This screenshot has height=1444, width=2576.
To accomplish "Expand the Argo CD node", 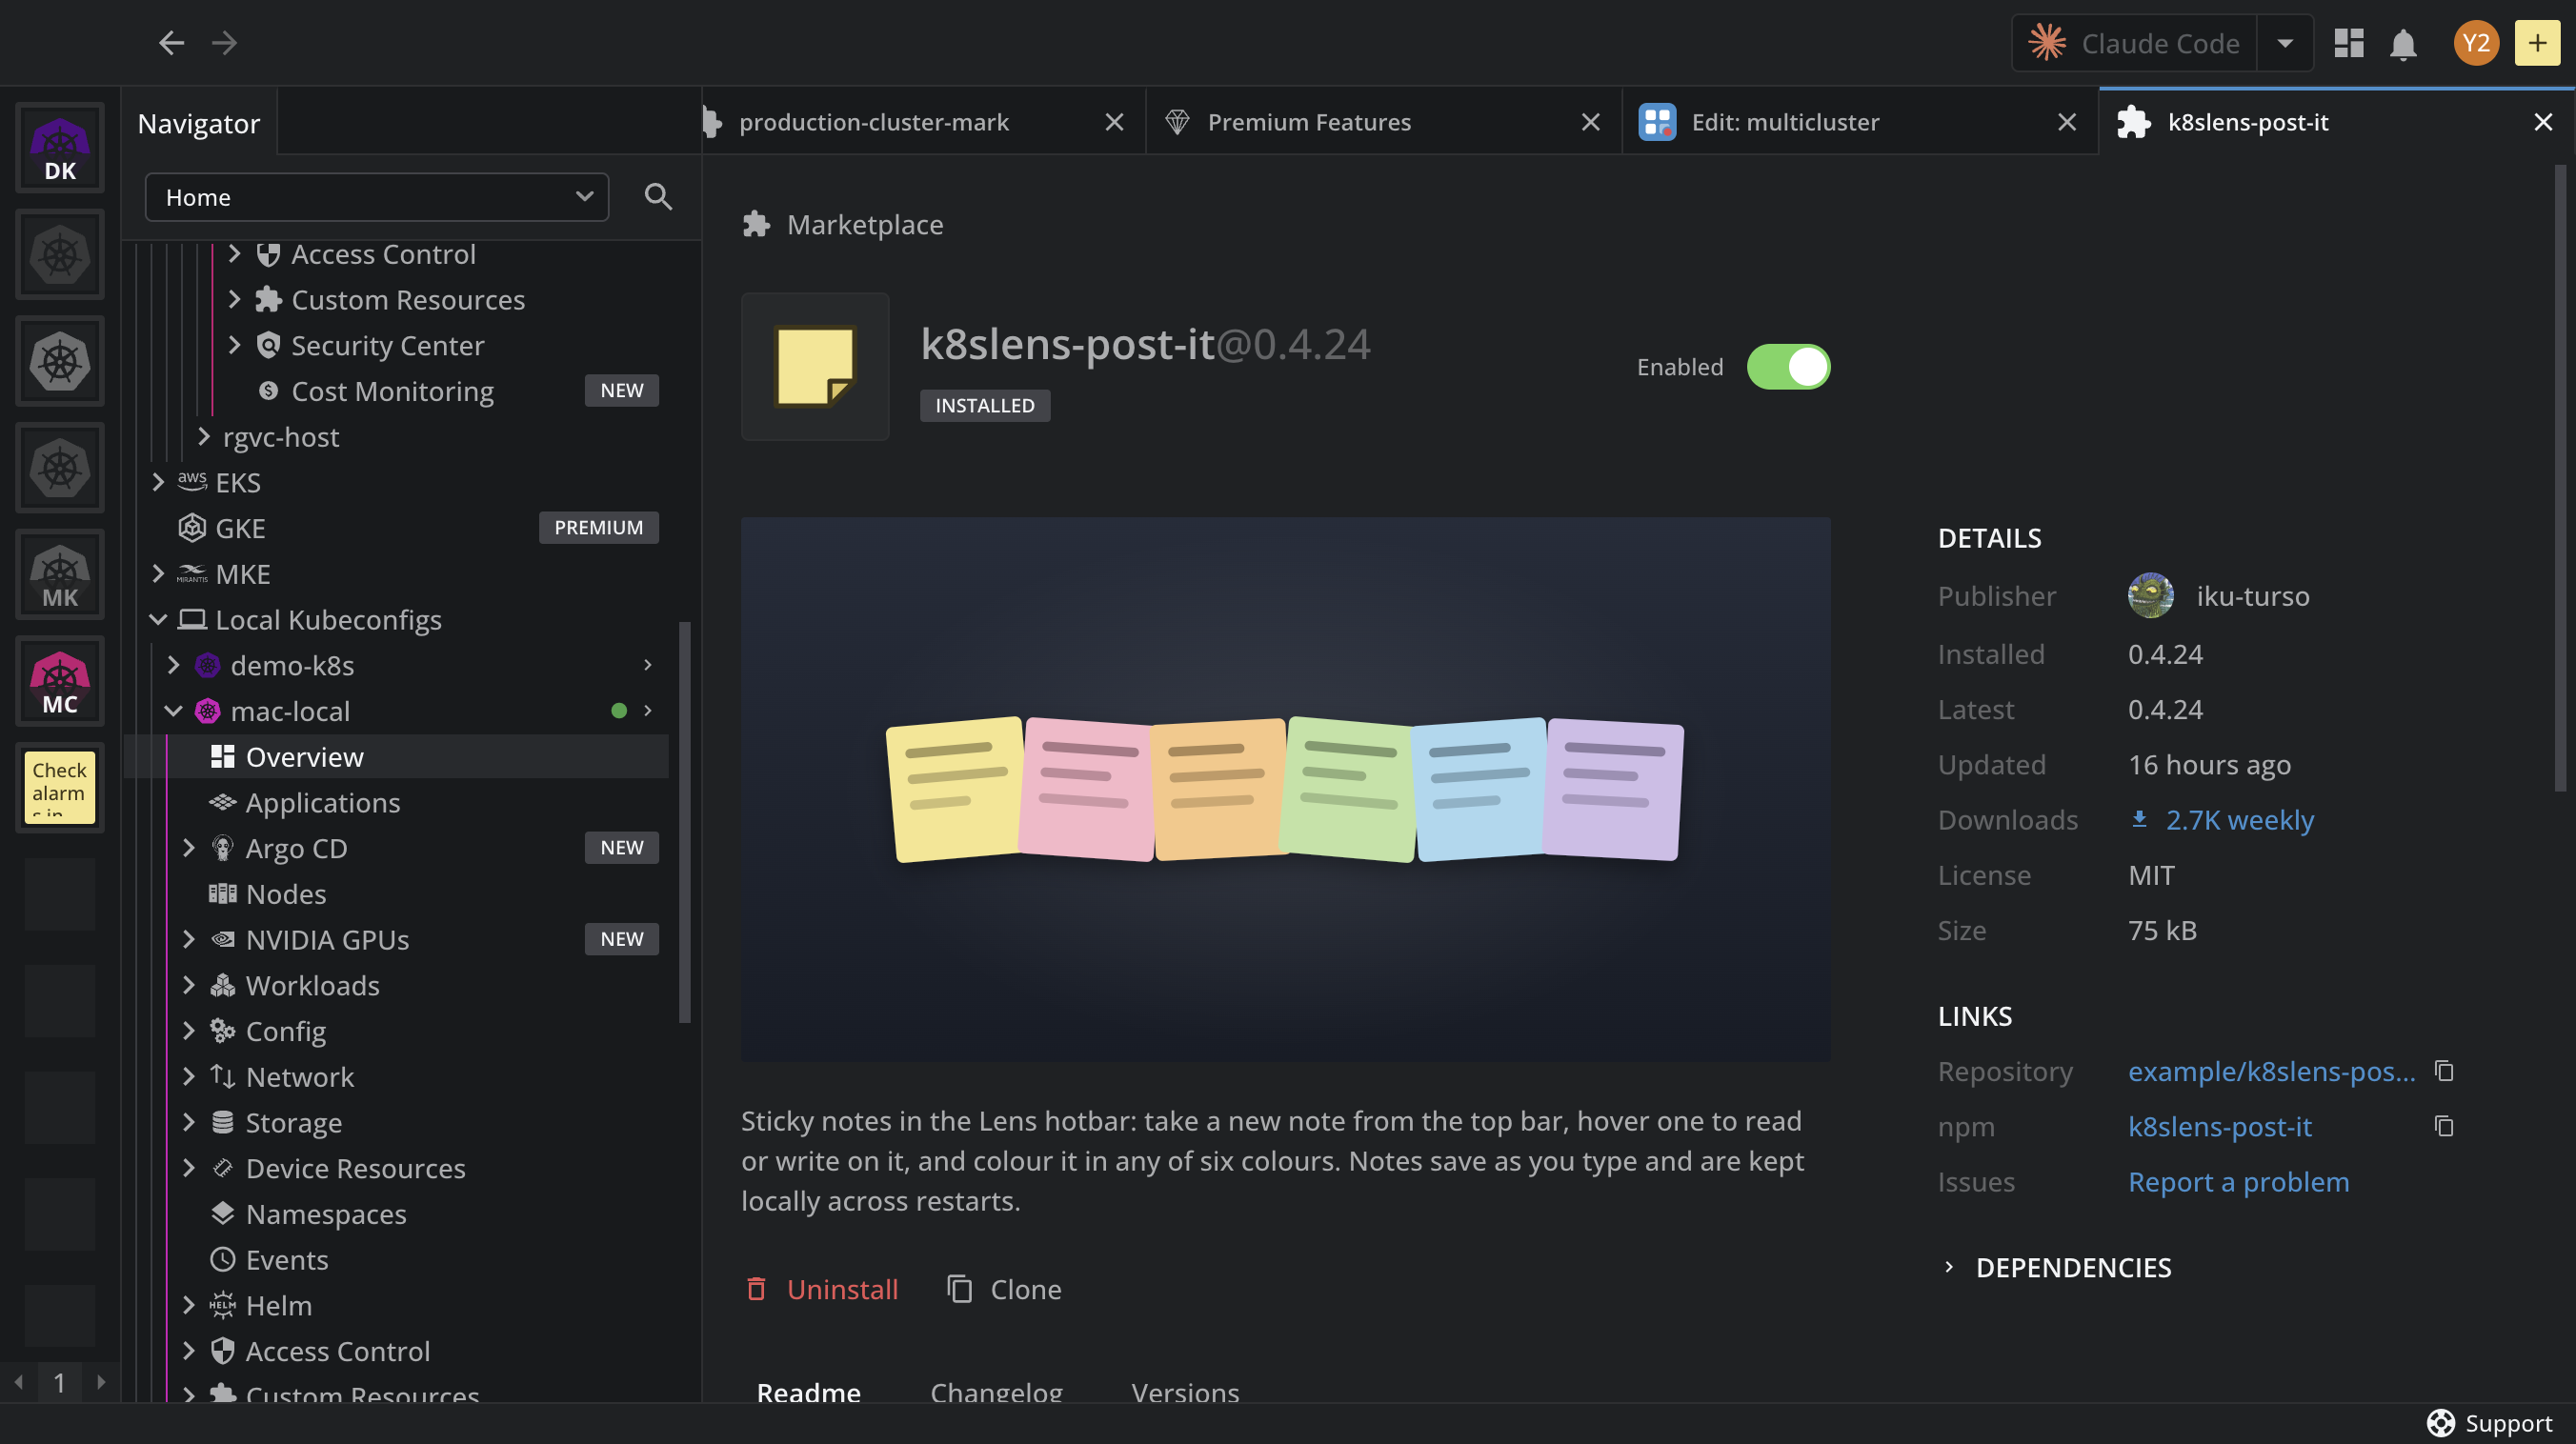I will (x=189, y=848).
